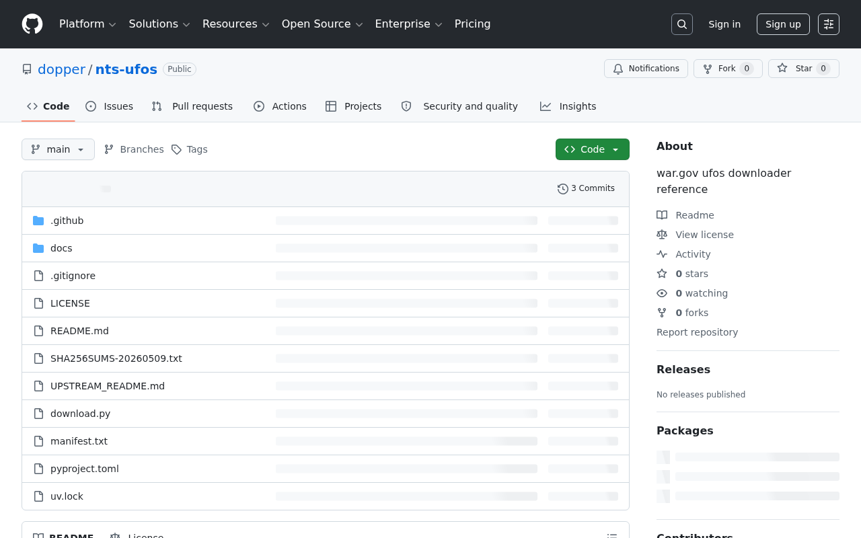
Task: Expand the Platform menu
Action: point(87,24)
